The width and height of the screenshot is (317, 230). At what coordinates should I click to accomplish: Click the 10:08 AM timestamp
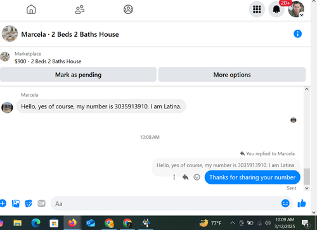pyautogui.click(x=150, y=137)
